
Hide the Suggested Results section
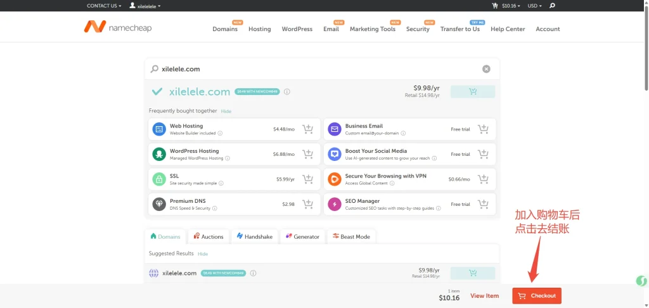click(203, 253)
